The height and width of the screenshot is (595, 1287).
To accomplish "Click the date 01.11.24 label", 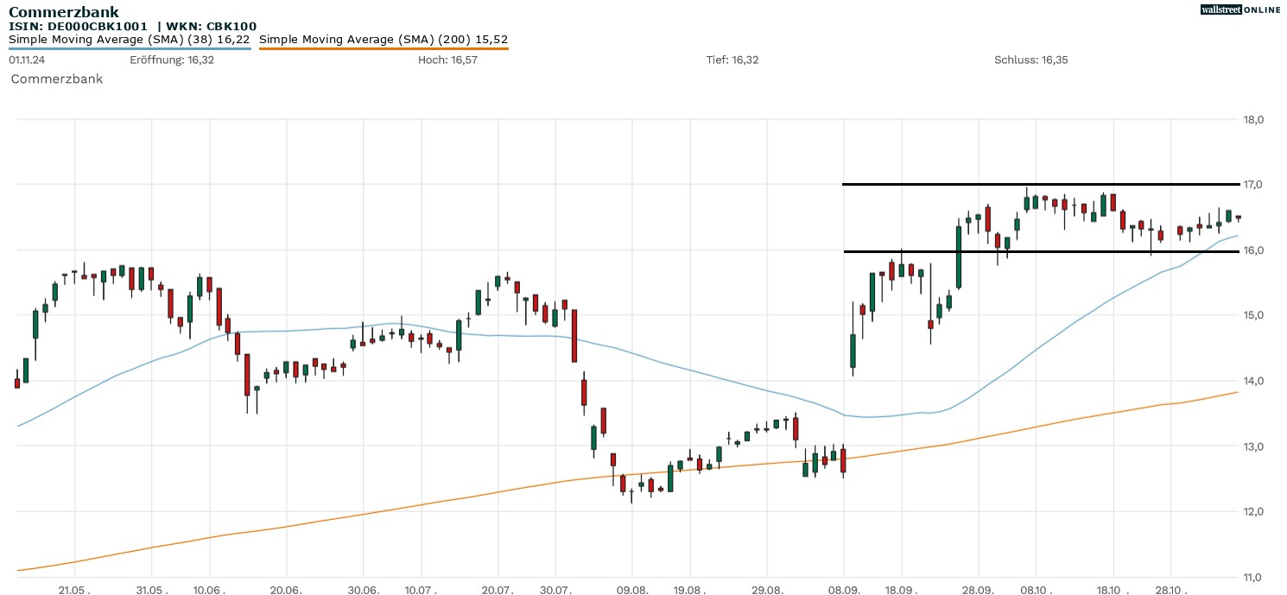I will 27,60.
